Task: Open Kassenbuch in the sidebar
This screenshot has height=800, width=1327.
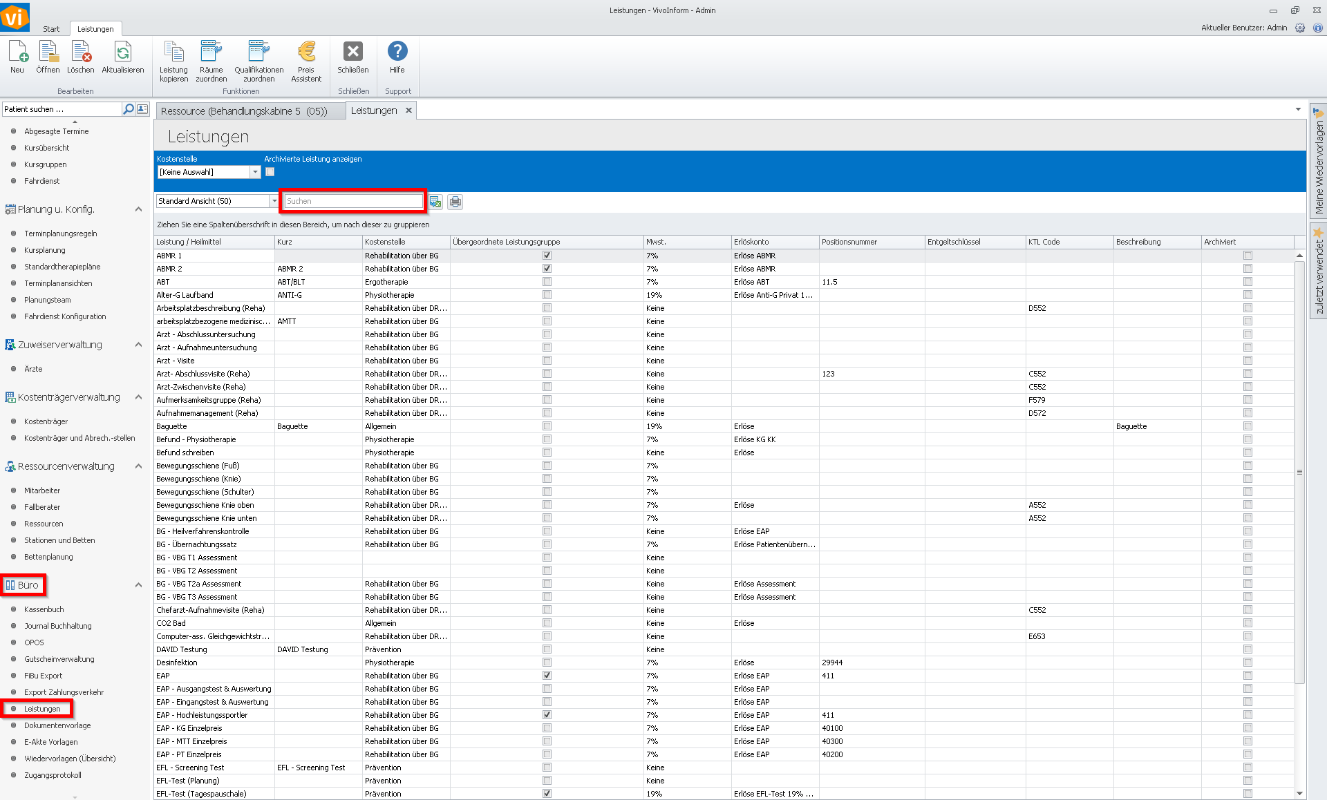Action: coord(44,609)
